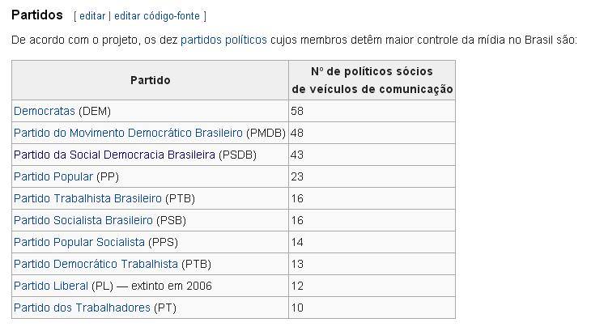The image size is (604, 331).
Task: Click the "Partido" column header
Action: click(x=150, y=80)
